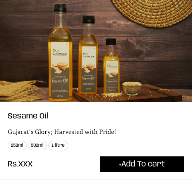Click the Add To cart button
The image size is (192, 180).
142,164
